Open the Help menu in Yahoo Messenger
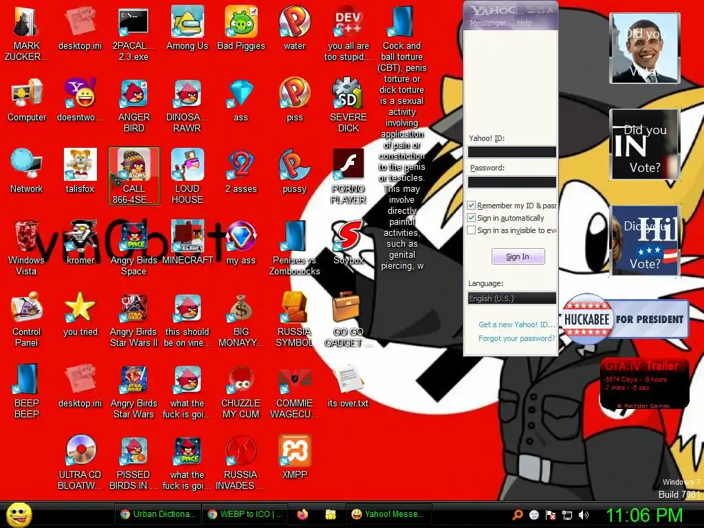This screenshot has height=528, width=704. pyautogui.click(x=525, y=23)
